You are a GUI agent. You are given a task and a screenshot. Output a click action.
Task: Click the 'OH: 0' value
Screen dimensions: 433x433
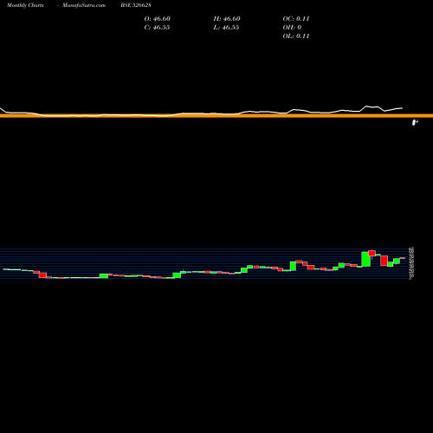point(292,28)
